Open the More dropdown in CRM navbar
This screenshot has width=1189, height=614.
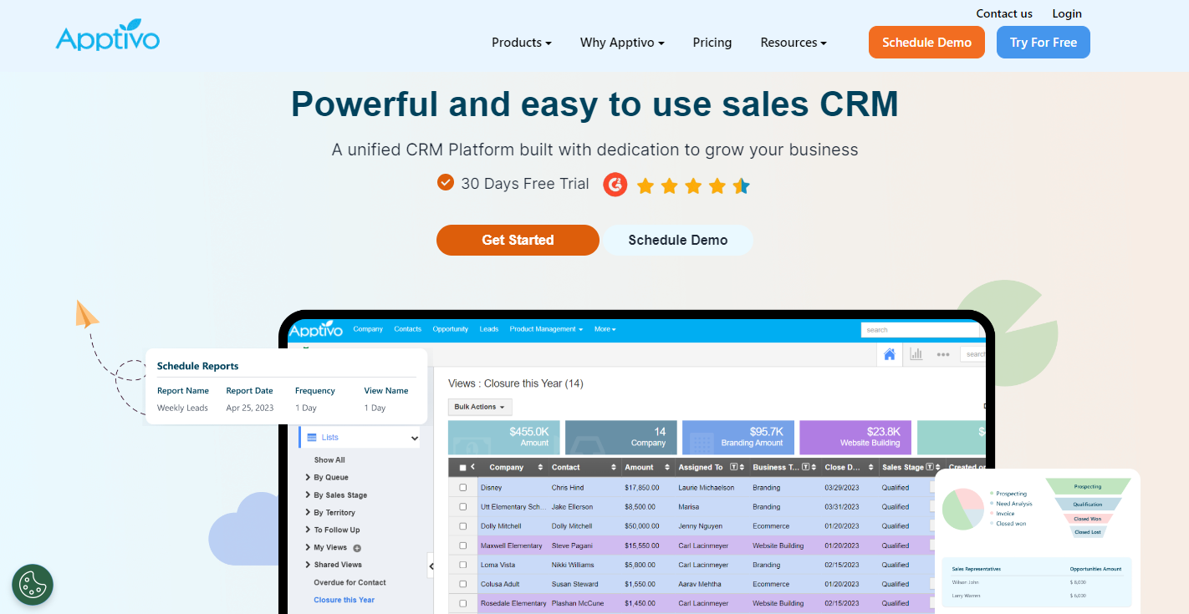[605, 329]
